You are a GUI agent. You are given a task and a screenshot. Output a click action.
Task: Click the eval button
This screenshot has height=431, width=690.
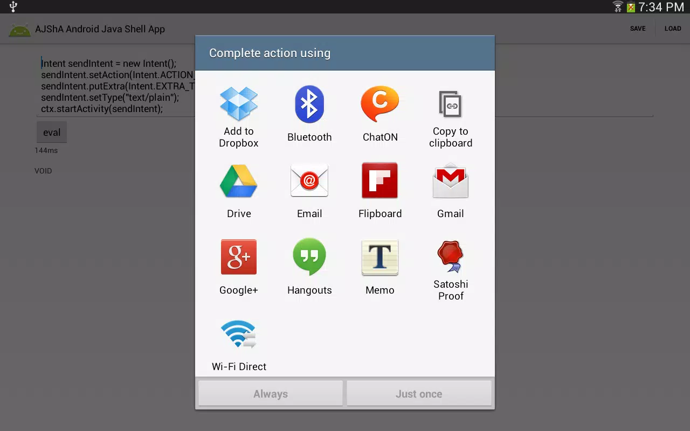click(x=52, y=133)
